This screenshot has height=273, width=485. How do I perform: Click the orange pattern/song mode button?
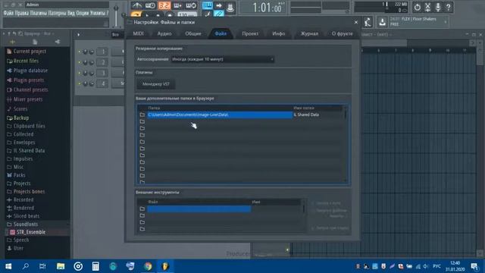[x=136, y=14]
